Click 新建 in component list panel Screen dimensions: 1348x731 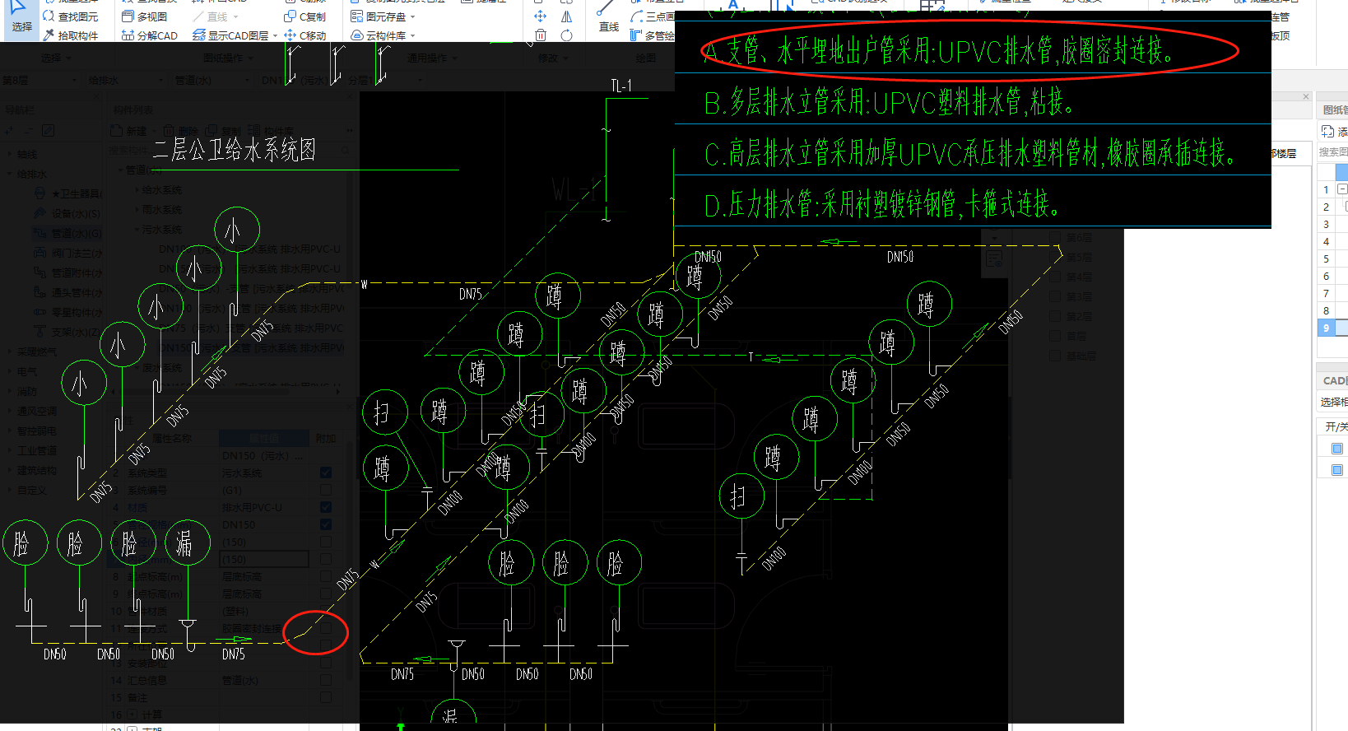tap(128, 131)
